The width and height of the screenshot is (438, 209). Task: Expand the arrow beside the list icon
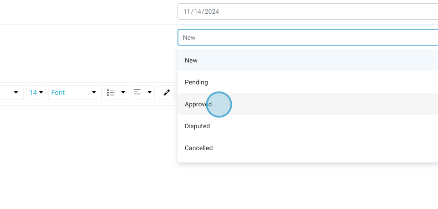click(123, 93)
